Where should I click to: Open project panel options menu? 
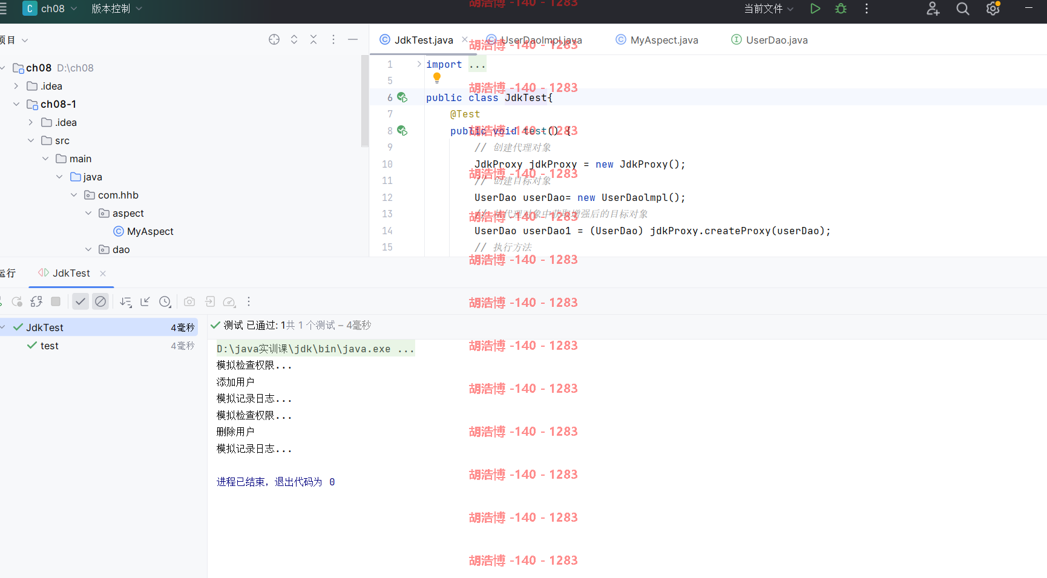coord(333,39)
